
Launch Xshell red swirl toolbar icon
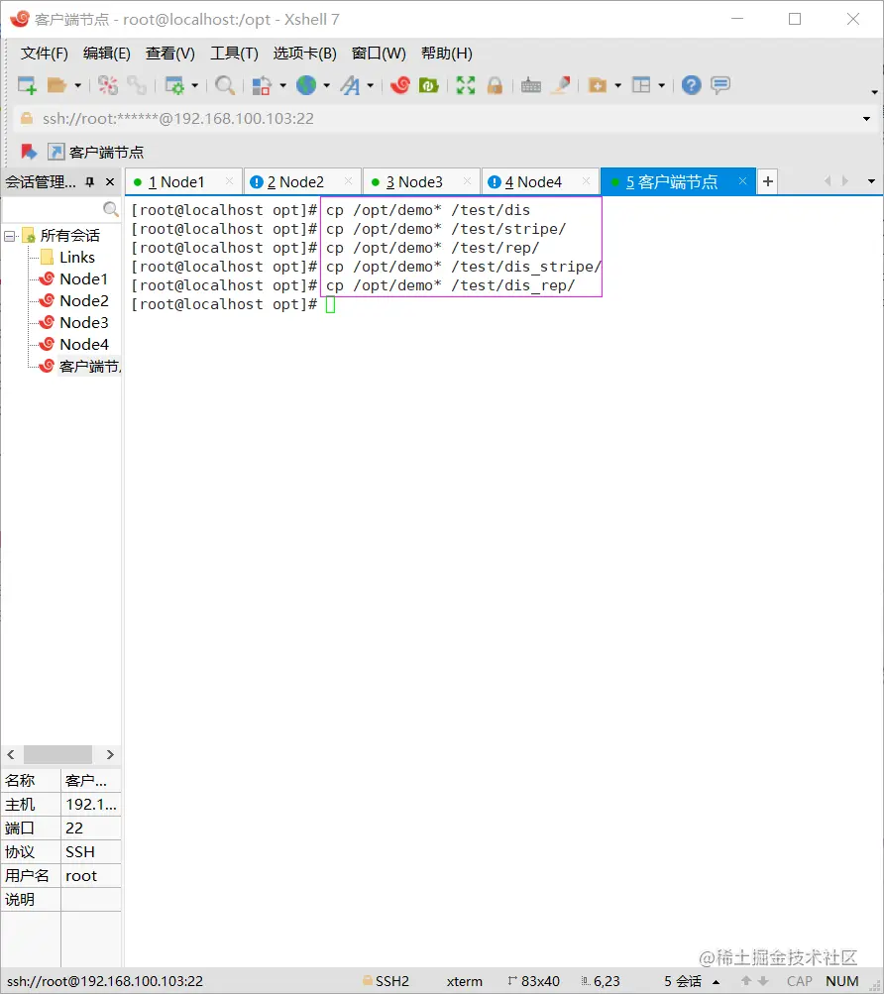pyautogui.click(x=400, y=85)
